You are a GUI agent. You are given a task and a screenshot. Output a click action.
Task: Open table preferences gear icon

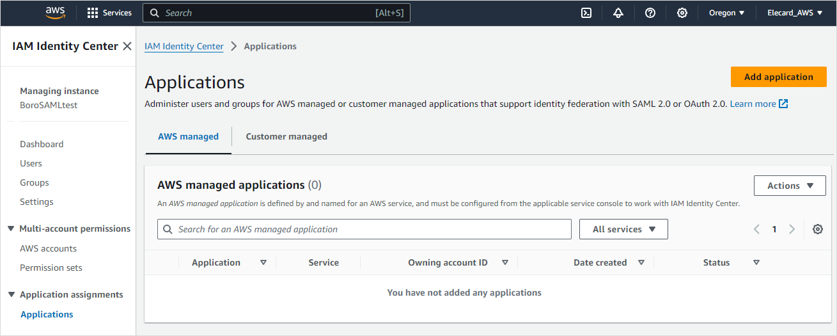click(x=817, y=229)
